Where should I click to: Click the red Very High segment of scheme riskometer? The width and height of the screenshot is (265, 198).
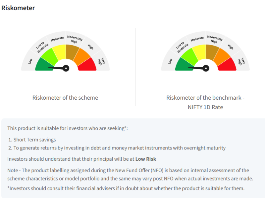[x=87, y=65]
